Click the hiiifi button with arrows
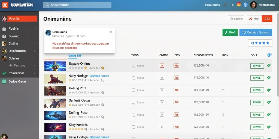The image size is (279, 139). click(x=254, y=19)
